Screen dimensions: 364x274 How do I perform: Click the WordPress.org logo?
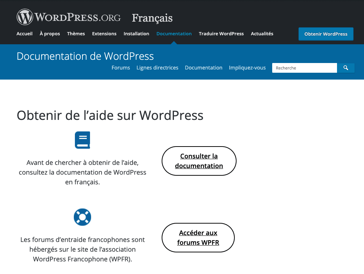69,17
